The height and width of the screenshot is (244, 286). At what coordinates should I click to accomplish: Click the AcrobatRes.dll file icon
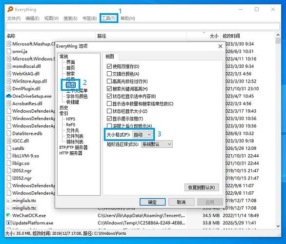tap(9, 103)
